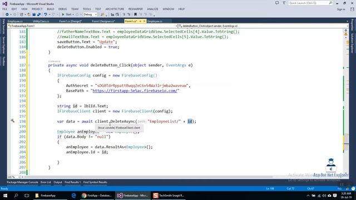
Task: Pin the Form1.cs tab
Action: tap(140, 21)
